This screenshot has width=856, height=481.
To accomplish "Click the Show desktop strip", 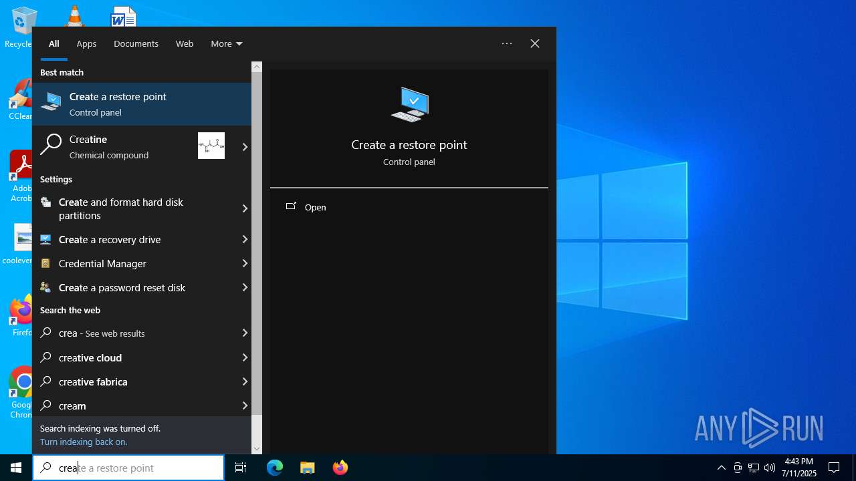I will [x=854, y=468].
